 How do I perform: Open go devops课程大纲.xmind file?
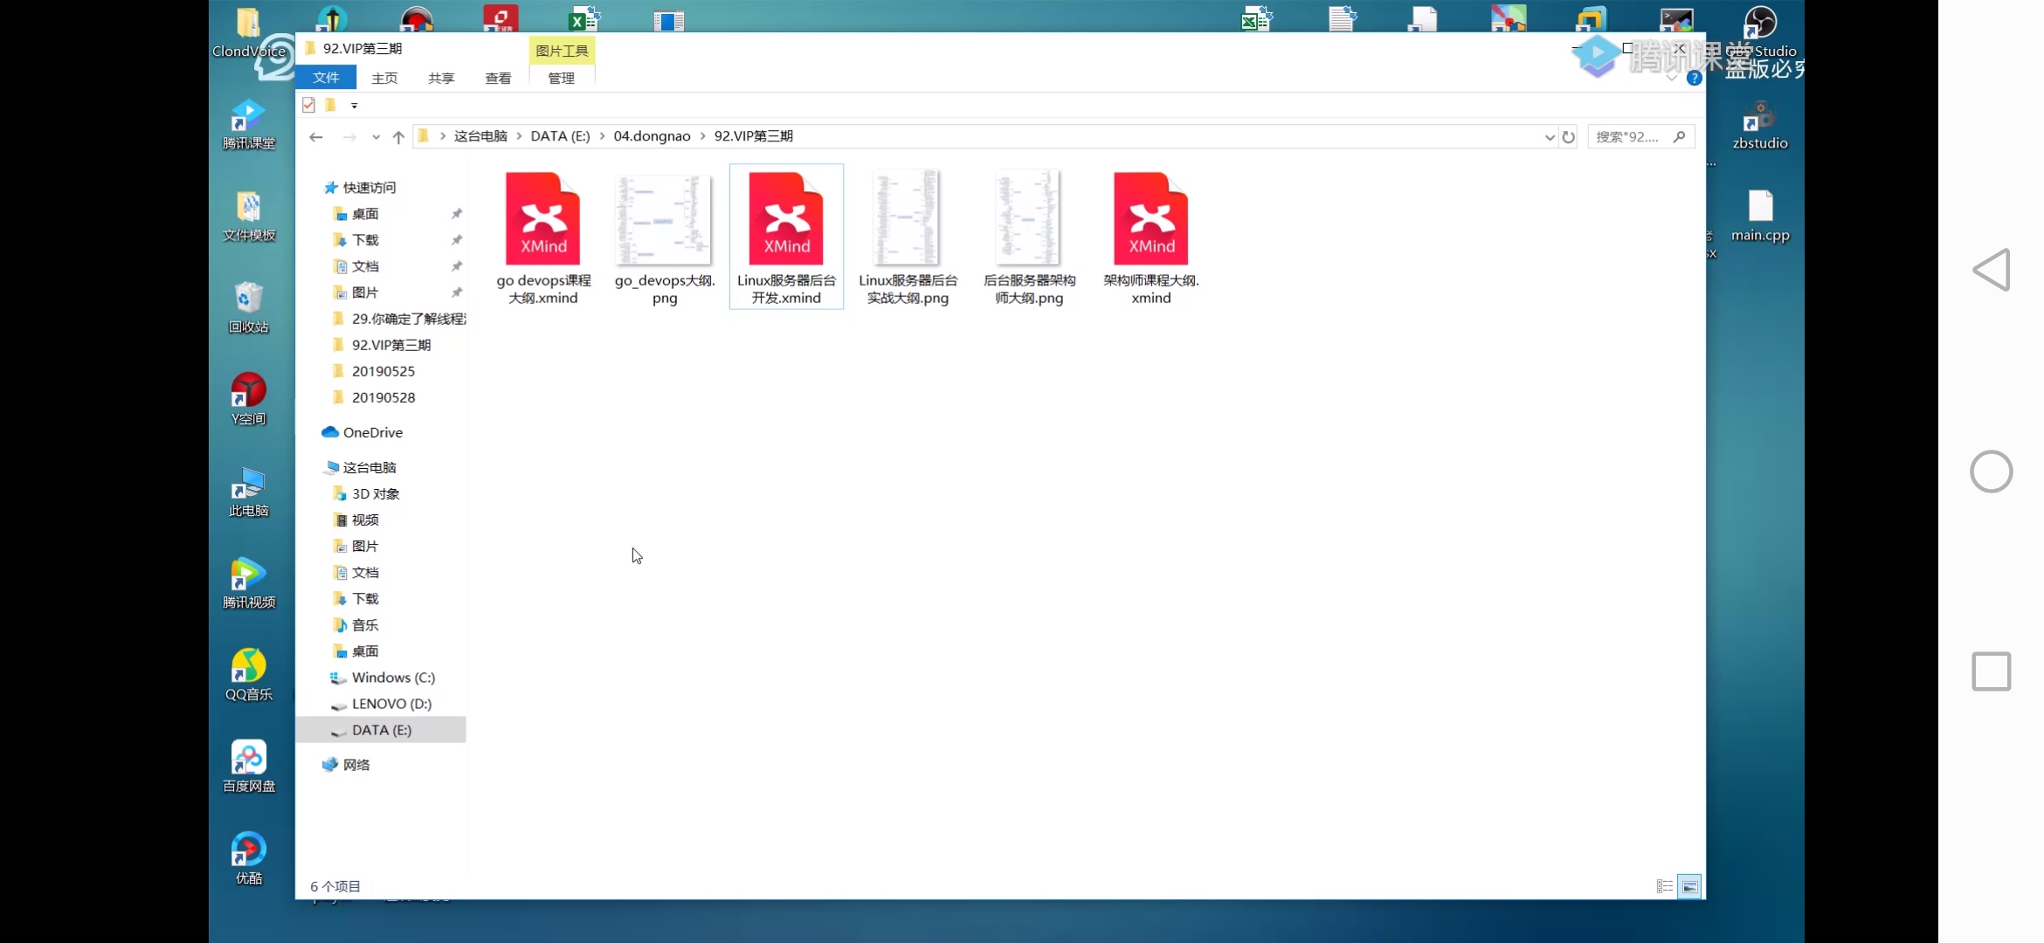(542, 237)
